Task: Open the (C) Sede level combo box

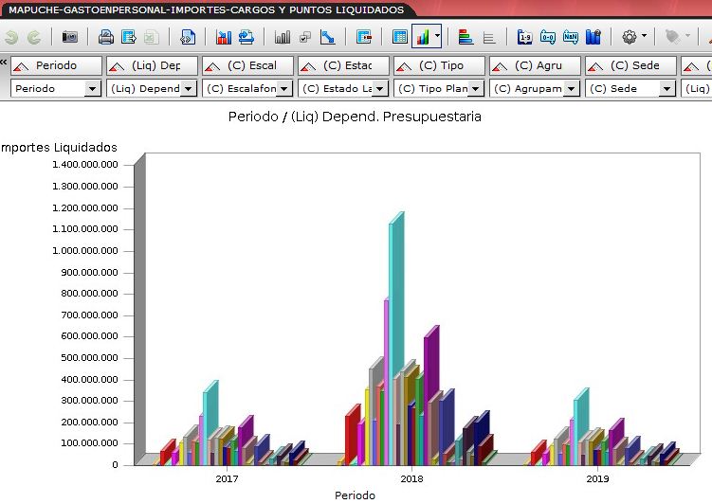Action: point(630,88)
